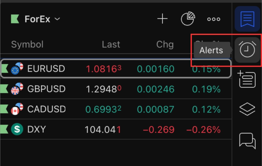This screenshot has width=262, height=166.
Task: Toggle the green flag beside CADUSD
Action: pos(4,109)
